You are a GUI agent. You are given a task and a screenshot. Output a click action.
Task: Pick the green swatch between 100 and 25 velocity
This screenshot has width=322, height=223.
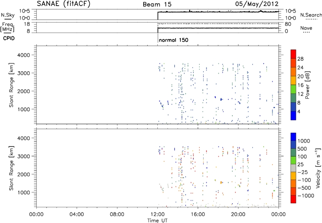click(x=293, y=160)
